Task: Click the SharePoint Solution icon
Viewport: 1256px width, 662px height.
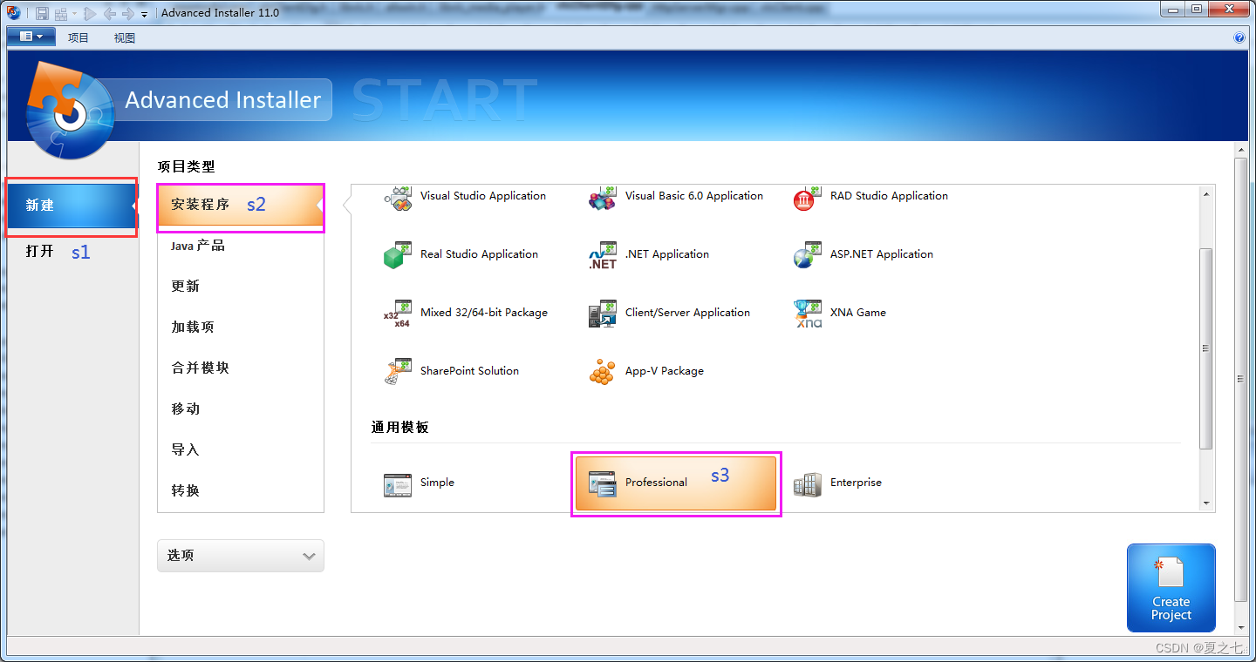Action: (x=398, y=372)
